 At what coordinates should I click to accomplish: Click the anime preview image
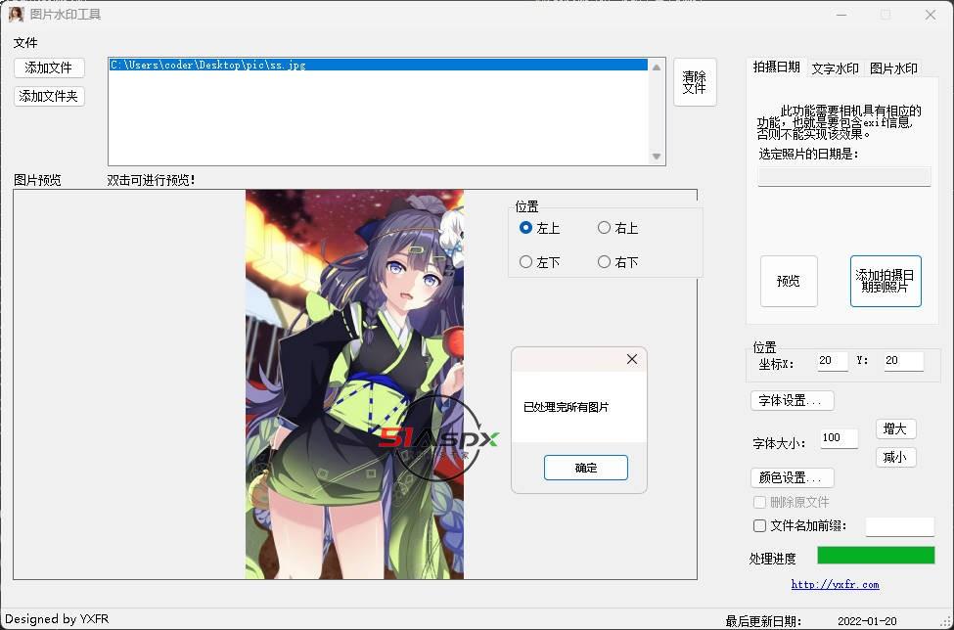point(354,384)
